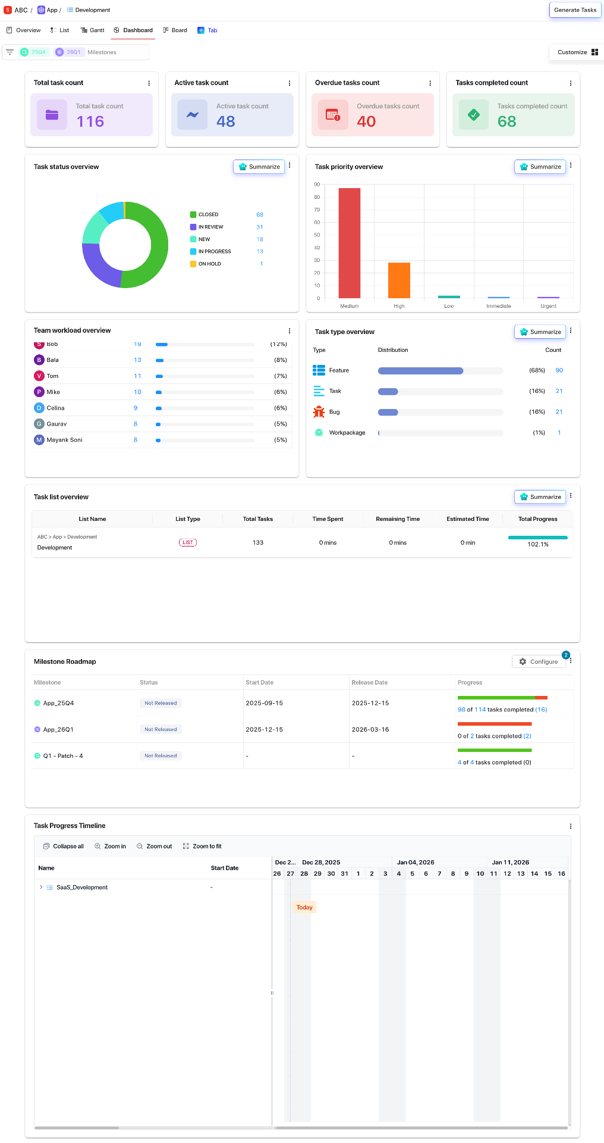Add a new tab with the plus Tab button
Image resolution: width=604 pixels, height=1143 pixels.
pyautogui.click(x=207, y=30)
